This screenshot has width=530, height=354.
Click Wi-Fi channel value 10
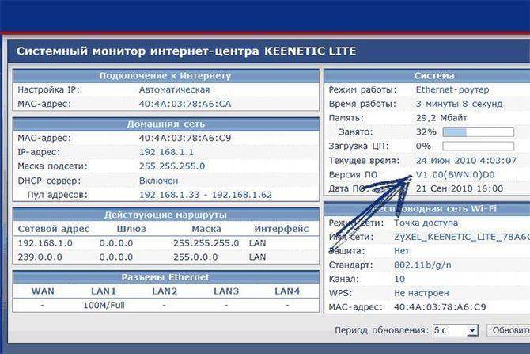399,280
